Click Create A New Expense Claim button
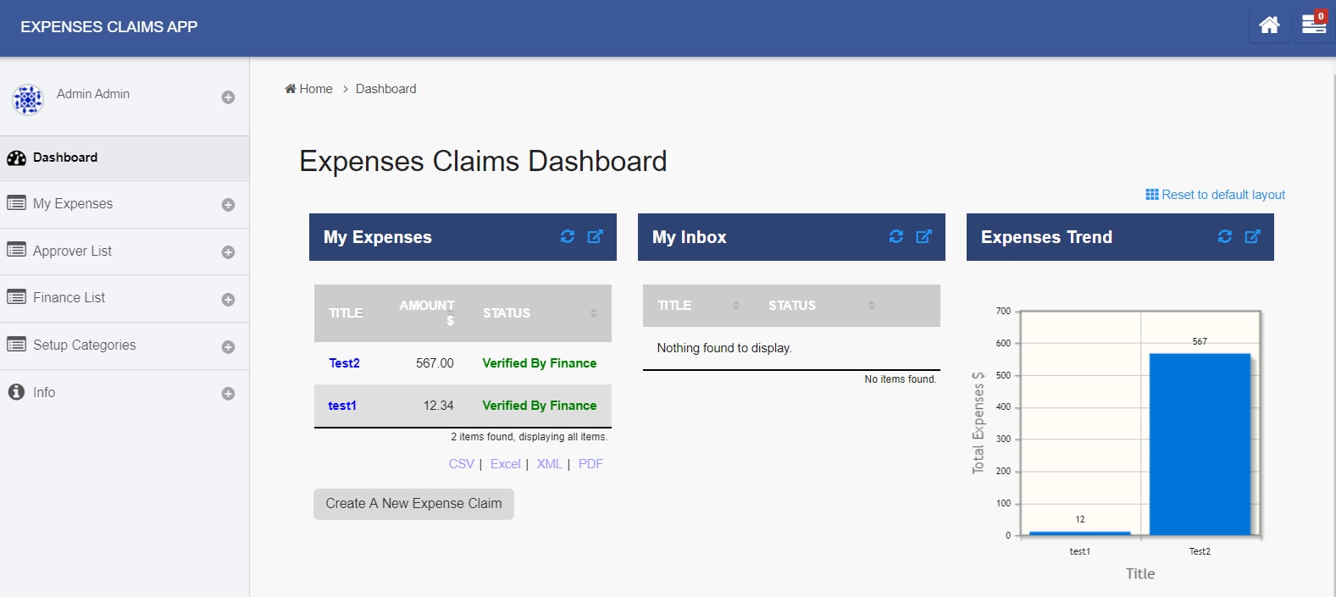This screenshot has width=1336, height=597. [x=413, y=504]
